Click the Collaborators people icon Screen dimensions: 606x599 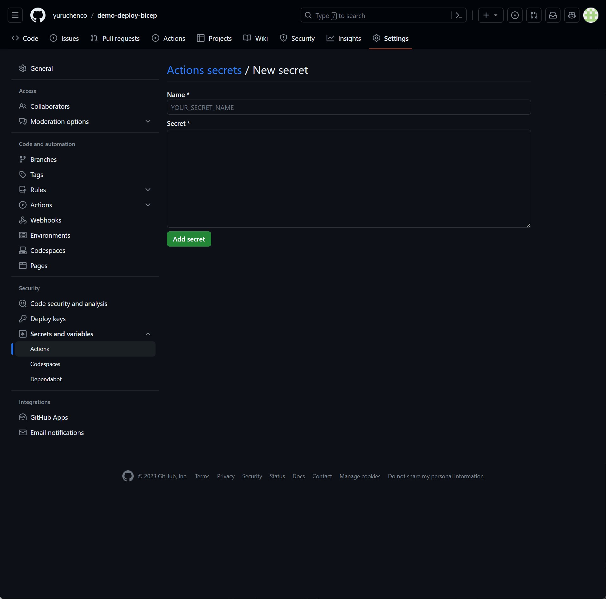pyautogui.click(x=23, y=107)
